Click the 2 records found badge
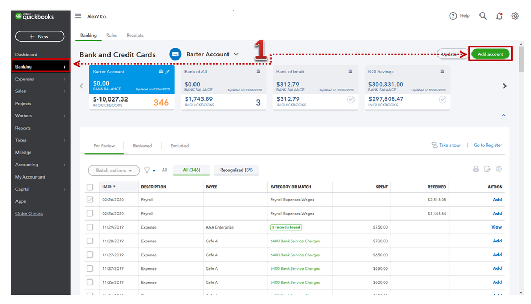The width and height of the screenshot is (531, 304). [286, 227]
